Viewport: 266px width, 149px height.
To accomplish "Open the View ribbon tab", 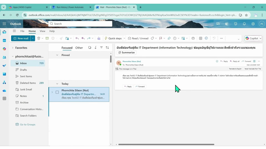I will click(42, 31).
